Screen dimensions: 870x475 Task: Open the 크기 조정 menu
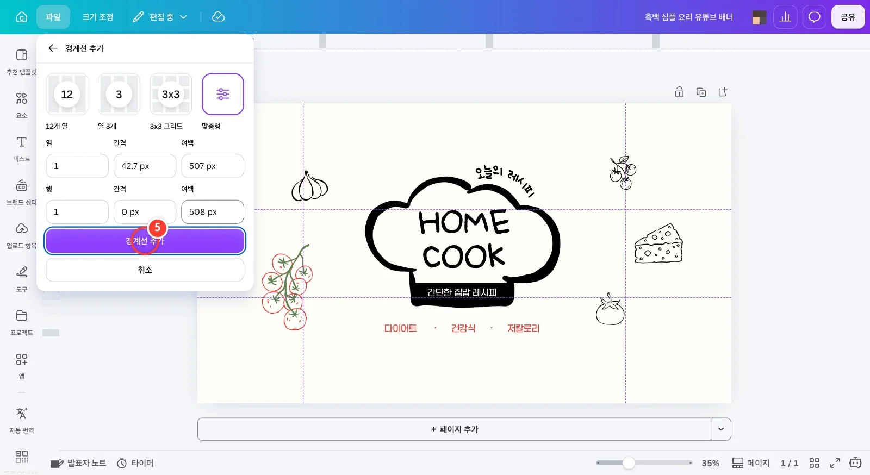tap(98, 17)
